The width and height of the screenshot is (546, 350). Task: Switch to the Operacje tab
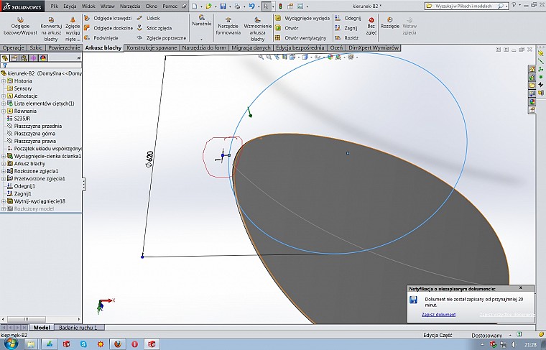13,47
